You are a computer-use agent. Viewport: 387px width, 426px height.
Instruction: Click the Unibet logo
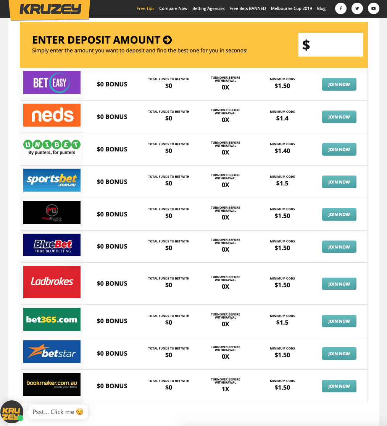(x=52, y=148)
